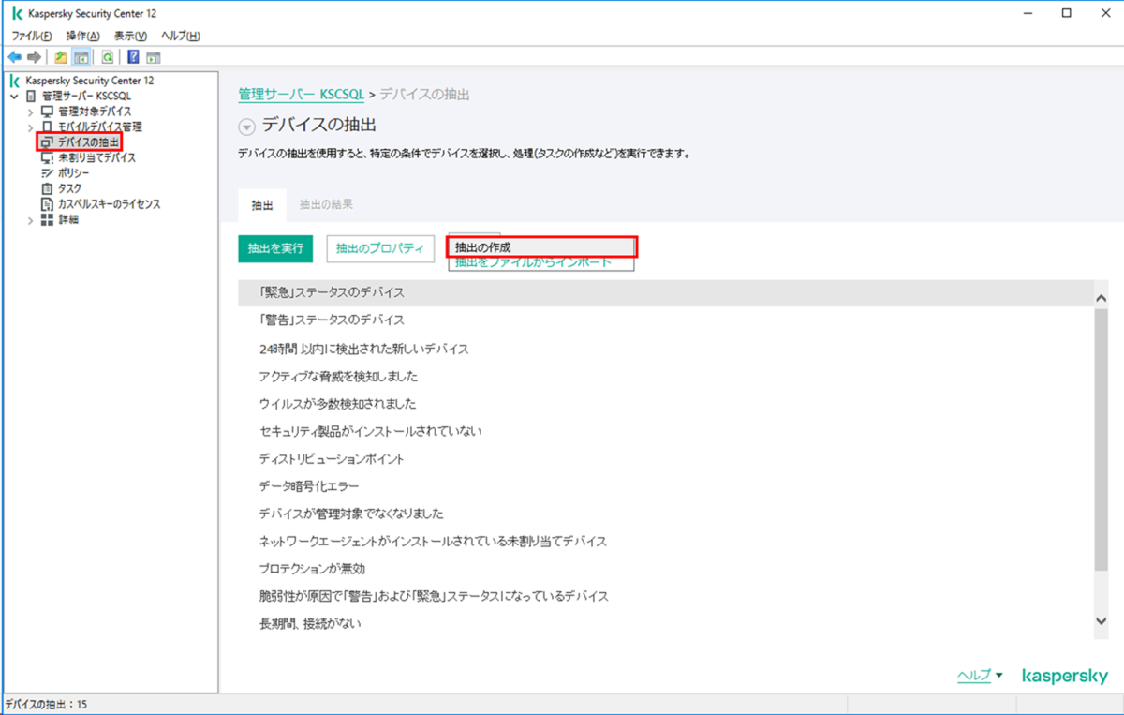Choose 抽出をファイルからインポート menu entry
The width and height of the screenshot is (1124, 715).
coord(533,262)
